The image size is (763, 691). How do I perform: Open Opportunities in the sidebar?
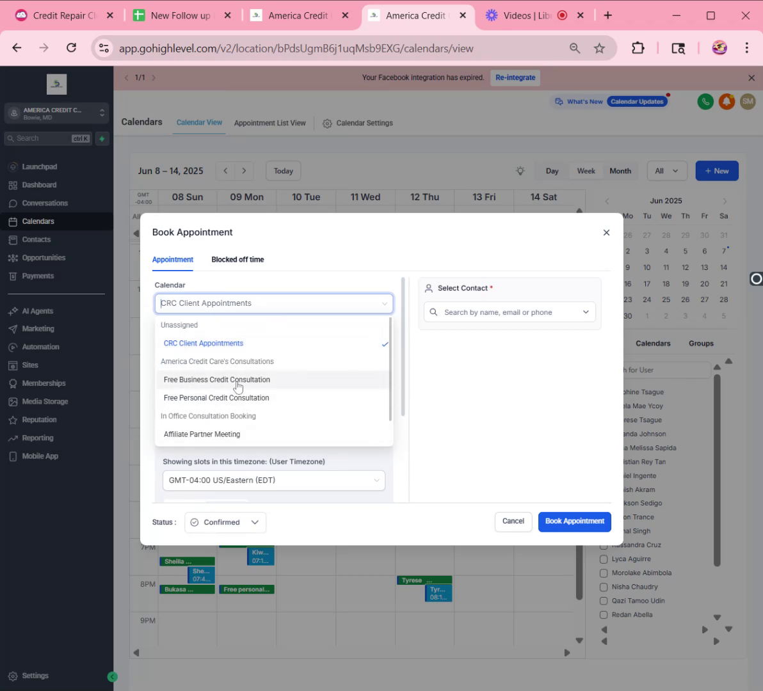point(44,258)
